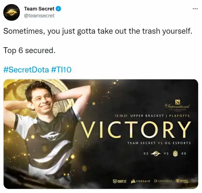Open the #TI10 hashtag
The image size is (202, 193).
61,70
